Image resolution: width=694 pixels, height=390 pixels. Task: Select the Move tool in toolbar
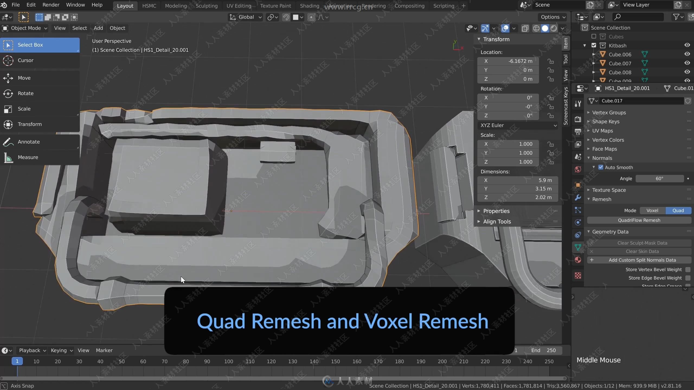coord(24,77)
